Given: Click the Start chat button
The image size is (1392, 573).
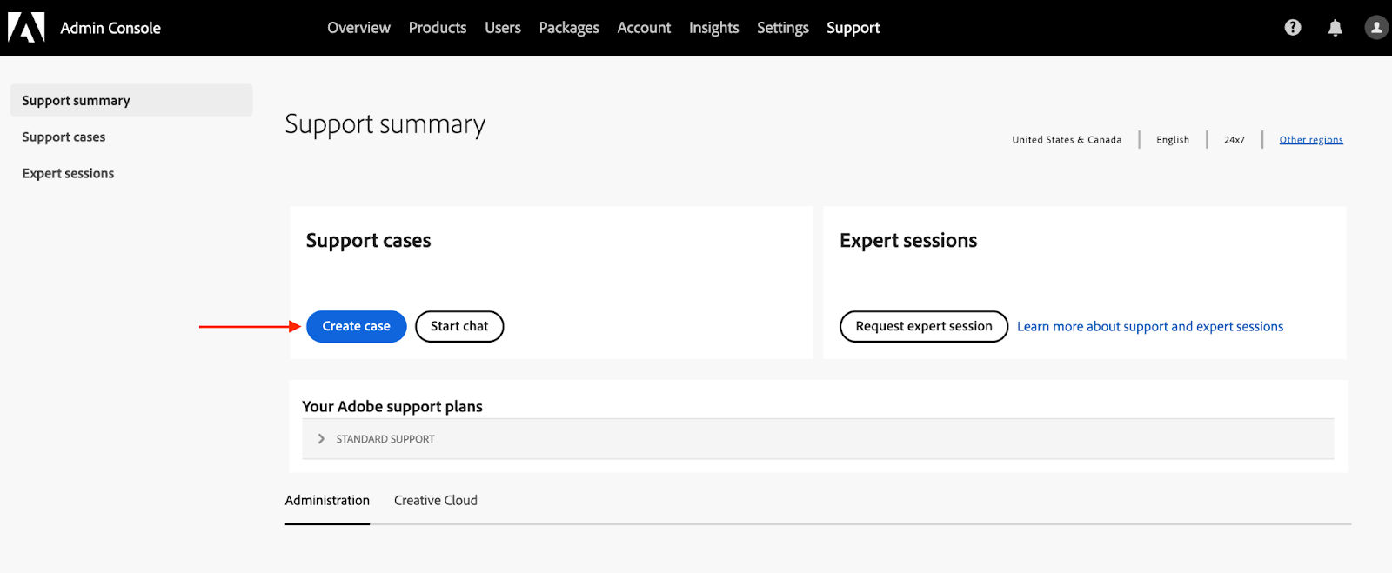Looking at the screenshot, I should click(459, 326).
